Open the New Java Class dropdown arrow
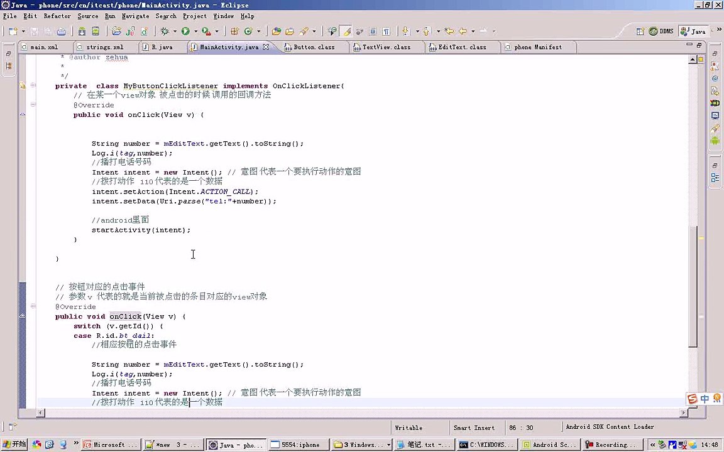Screen dimensions: 724x452 point(258,31)
